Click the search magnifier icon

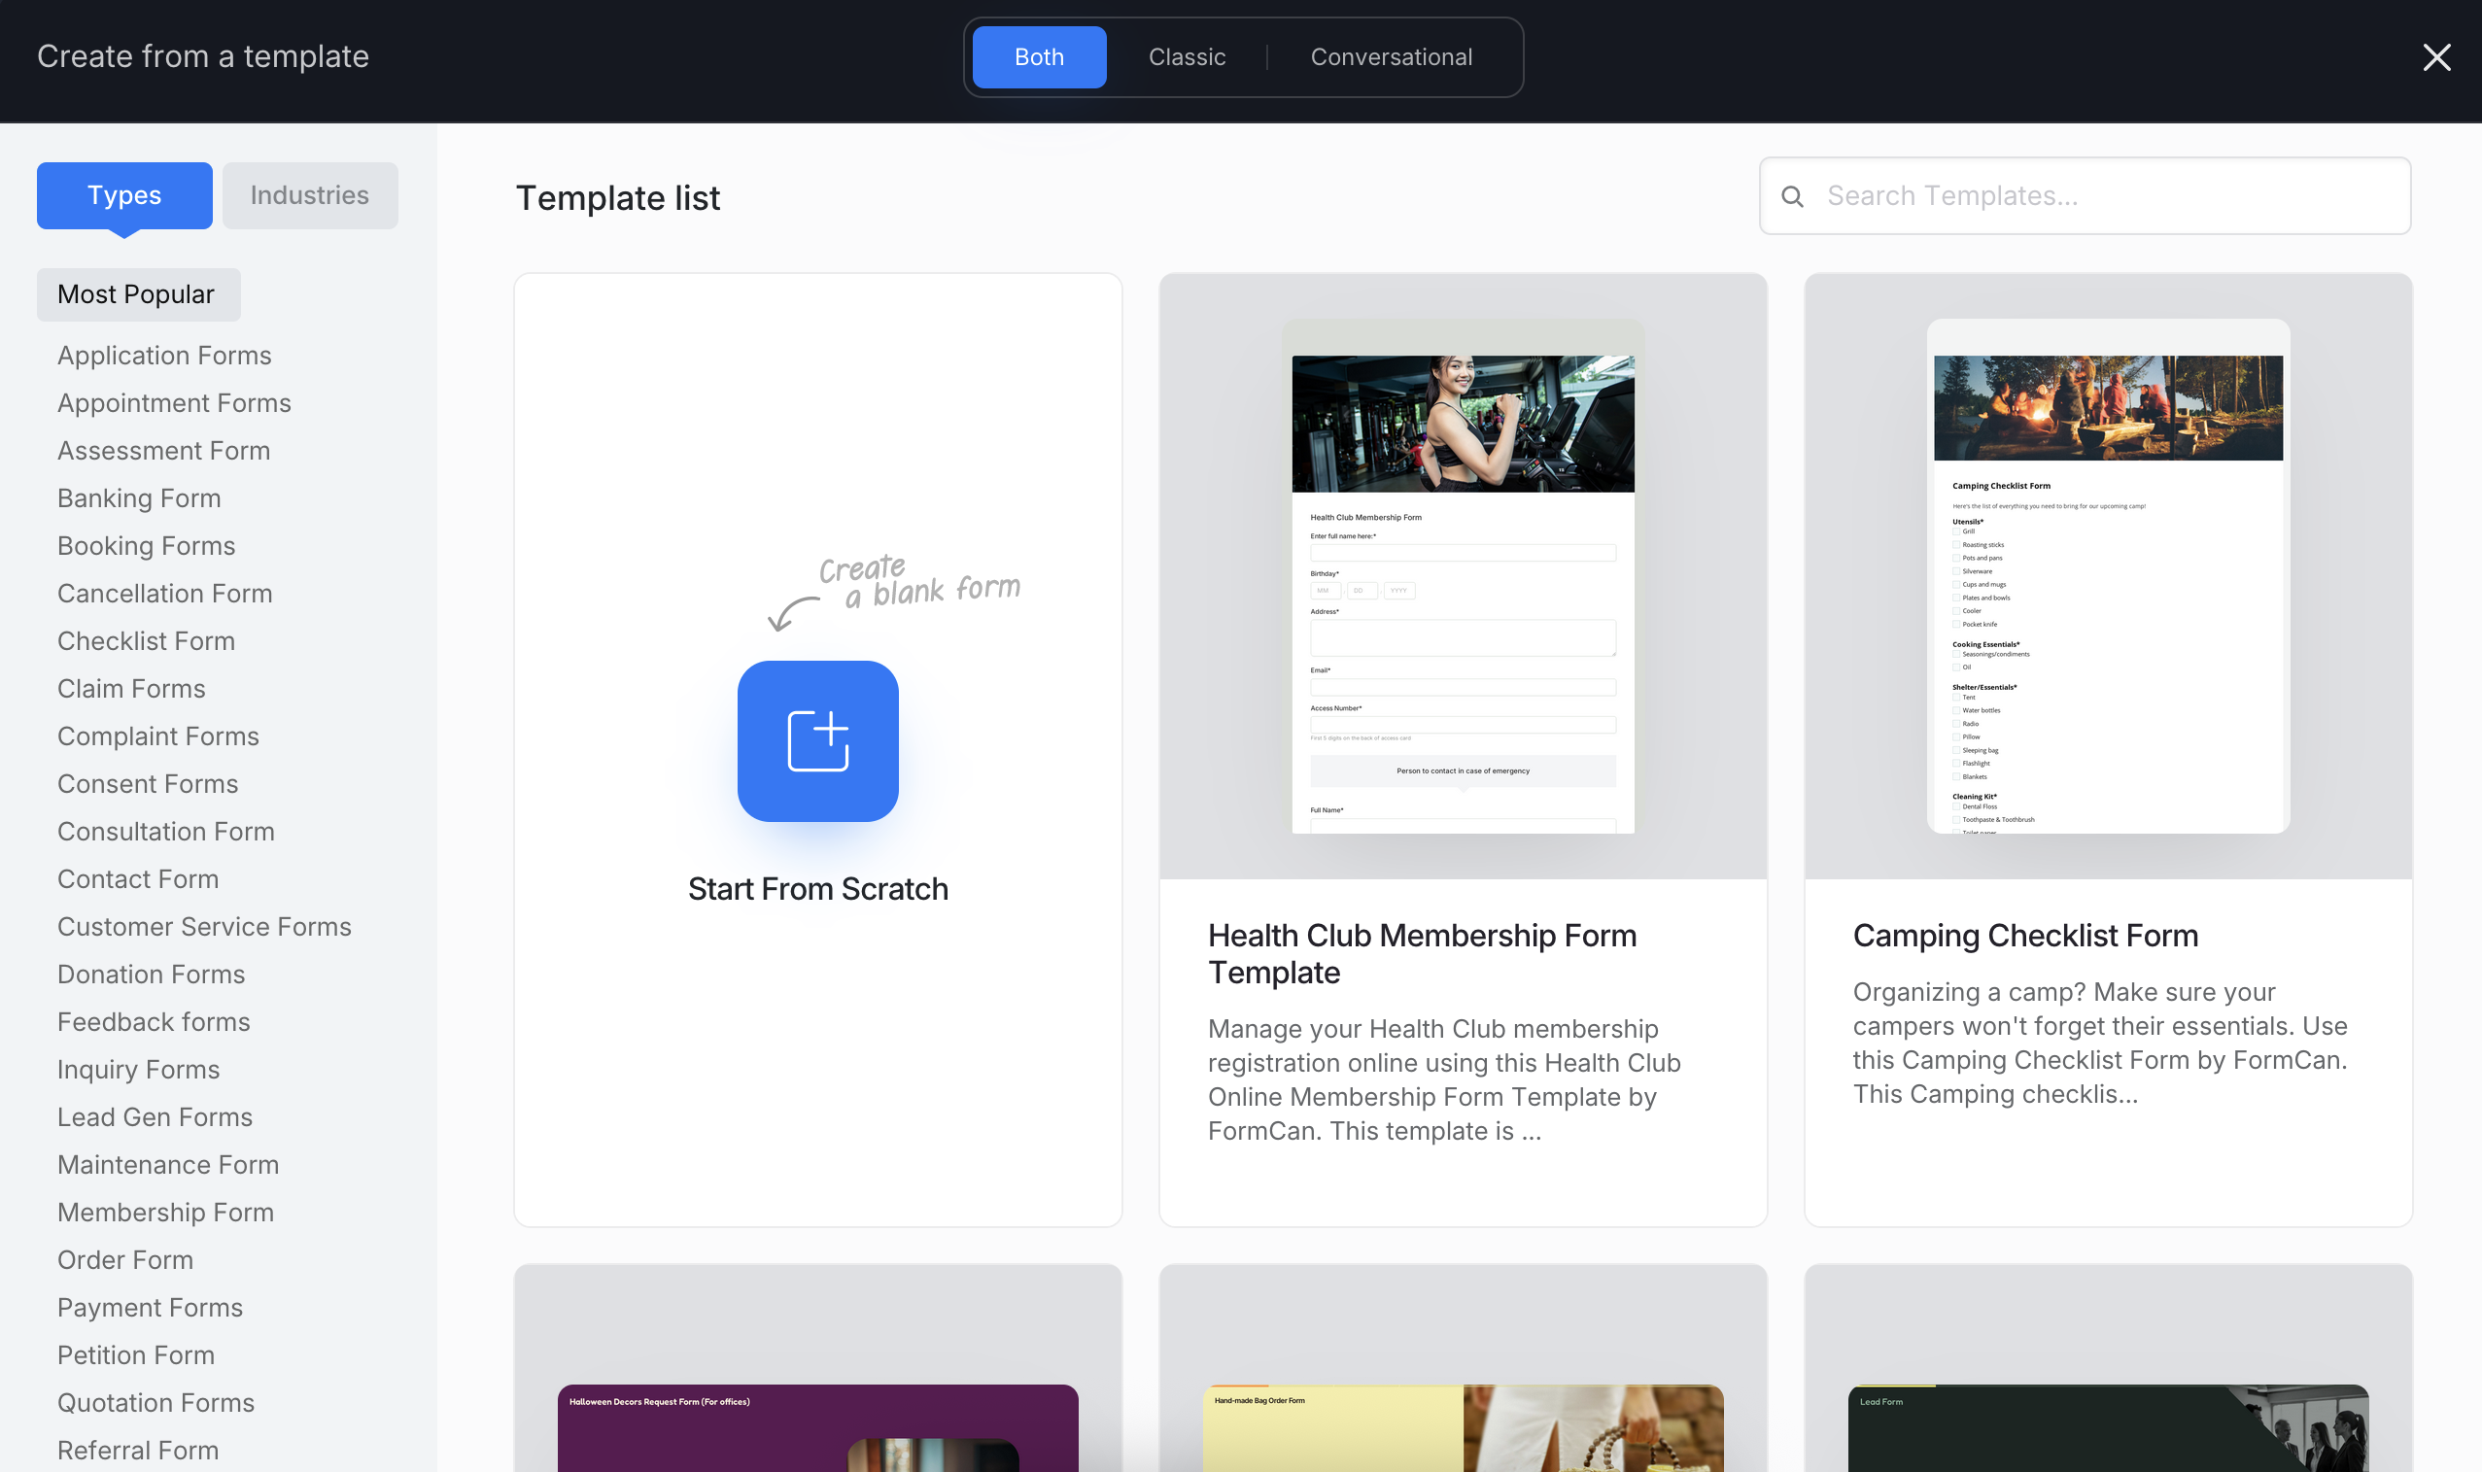(x=1792, y=196)
